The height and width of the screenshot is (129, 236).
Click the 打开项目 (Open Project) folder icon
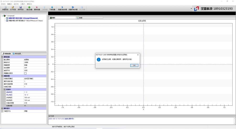(x=13, y=8)
